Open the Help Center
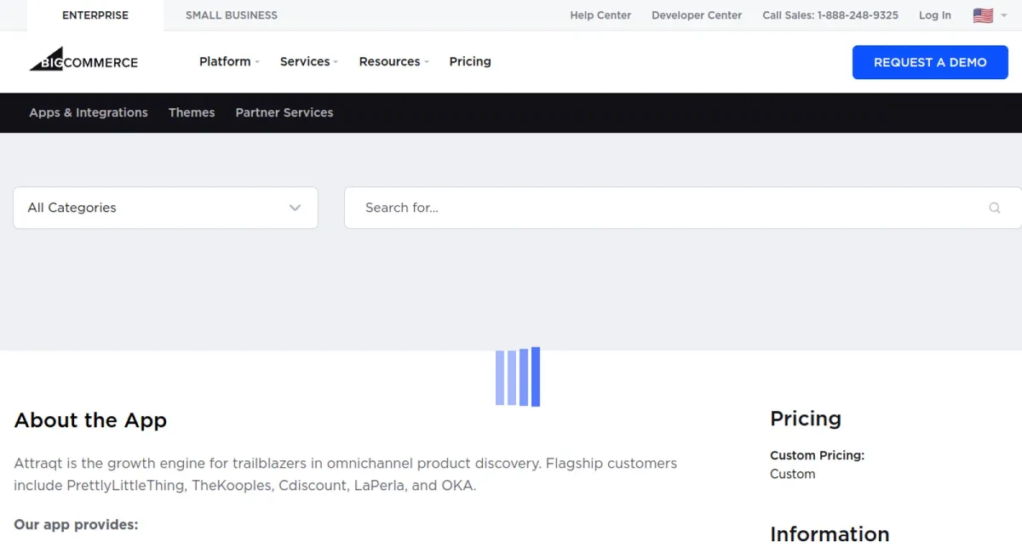The height and width of the screenshot is (553, 1022). click(600, 14)
